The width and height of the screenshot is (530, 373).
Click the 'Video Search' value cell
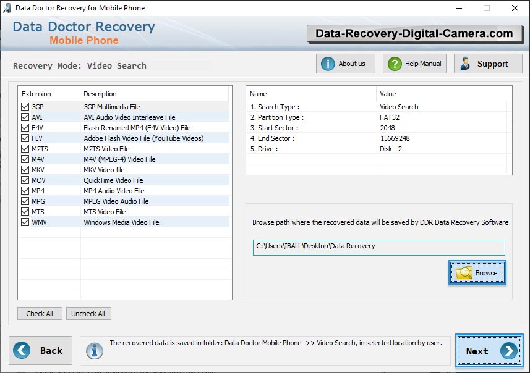tap(399, 107)
